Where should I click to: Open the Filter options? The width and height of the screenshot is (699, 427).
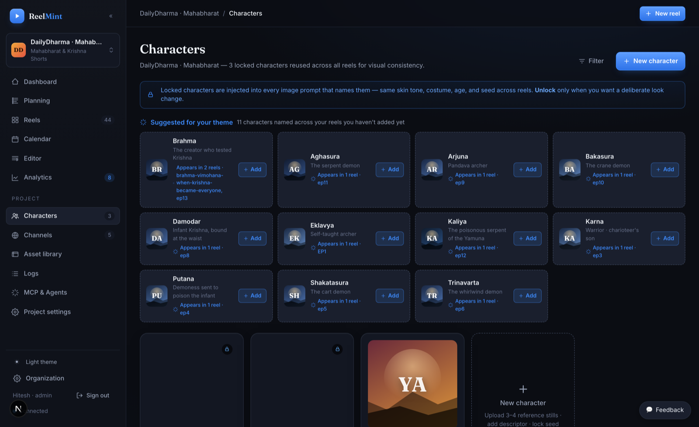pyautogui.click(x=591, y=61)
